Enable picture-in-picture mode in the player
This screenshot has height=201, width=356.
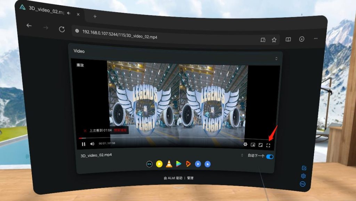point(253,145)
